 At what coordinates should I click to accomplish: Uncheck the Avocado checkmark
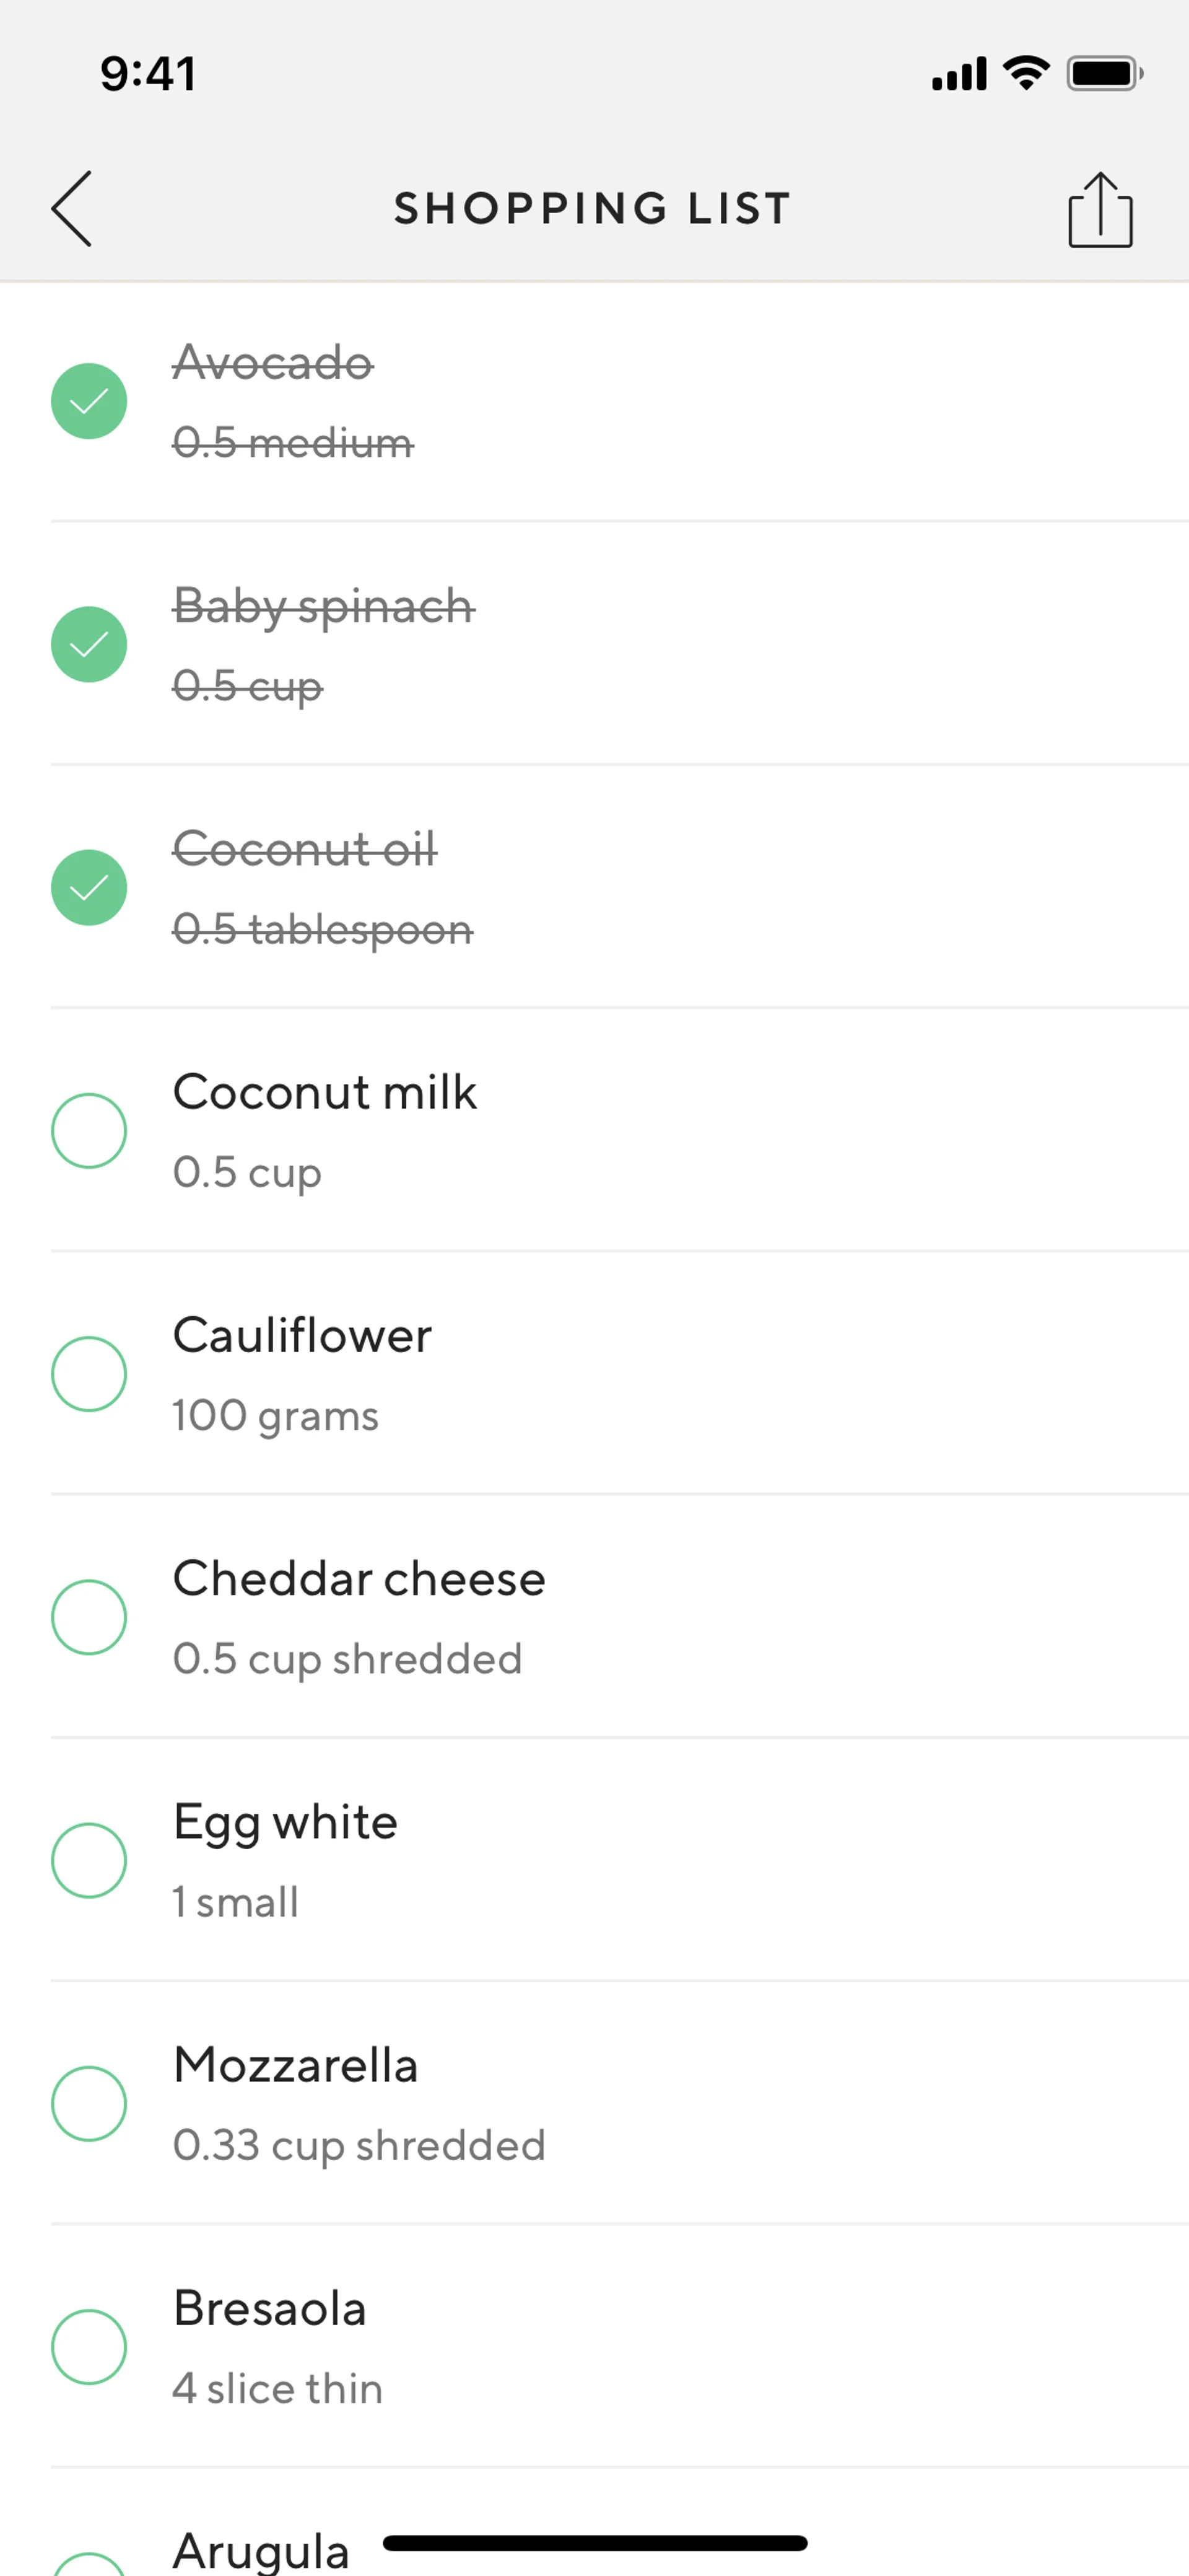(89, 401)
